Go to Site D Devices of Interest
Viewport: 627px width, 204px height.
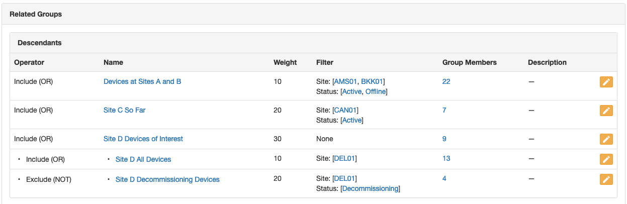tap(143, 139)
